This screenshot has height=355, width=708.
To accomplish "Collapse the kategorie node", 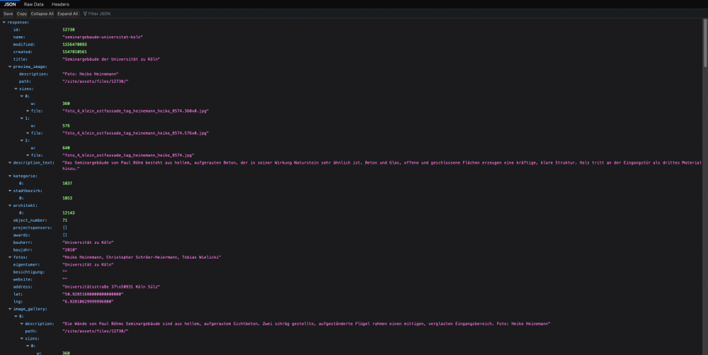I will click(x=10, y=176).
